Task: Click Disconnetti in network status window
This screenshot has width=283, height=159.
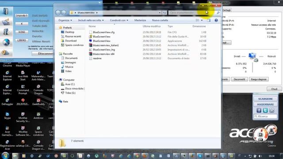Action: tap(239, 79)
